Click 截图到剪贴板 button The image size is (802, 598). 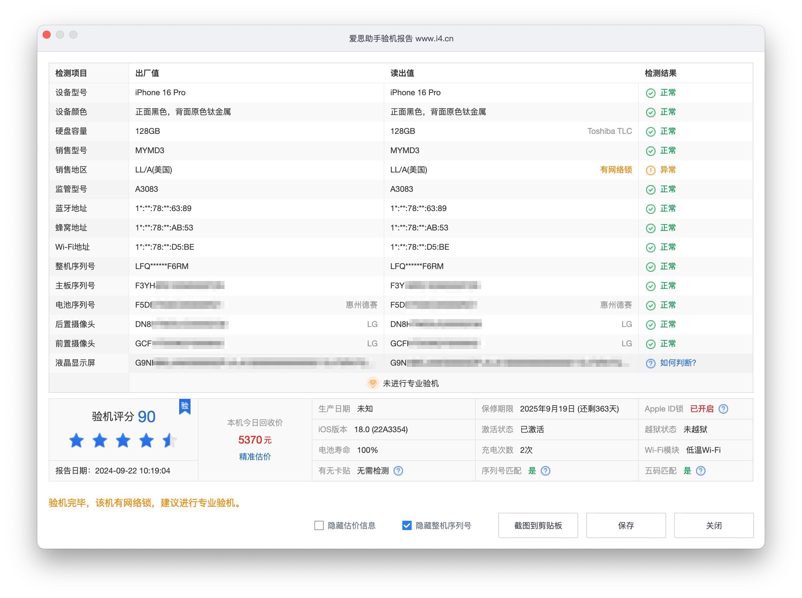coord(538,526)
